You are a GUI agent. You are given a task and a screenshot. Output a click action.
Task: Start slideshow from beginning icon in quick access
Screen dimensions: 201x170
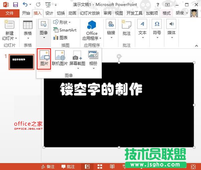(x=48, y=5)
